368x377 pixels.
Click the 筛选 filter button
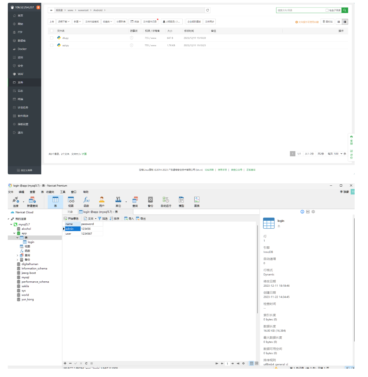103,219
